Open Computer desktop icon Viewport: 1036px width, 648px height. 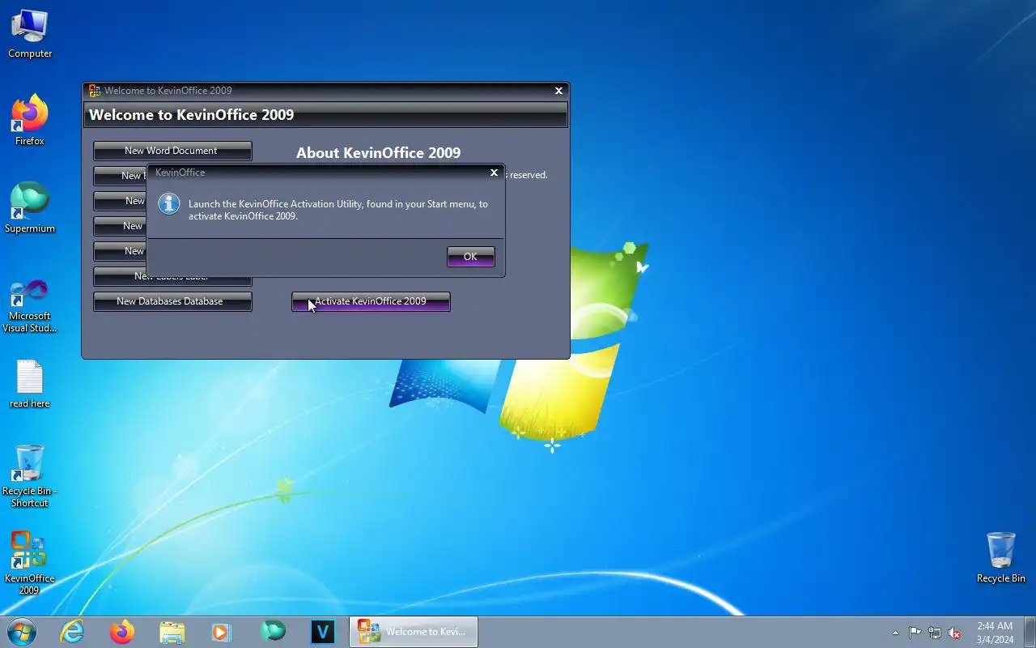(30, 34)
